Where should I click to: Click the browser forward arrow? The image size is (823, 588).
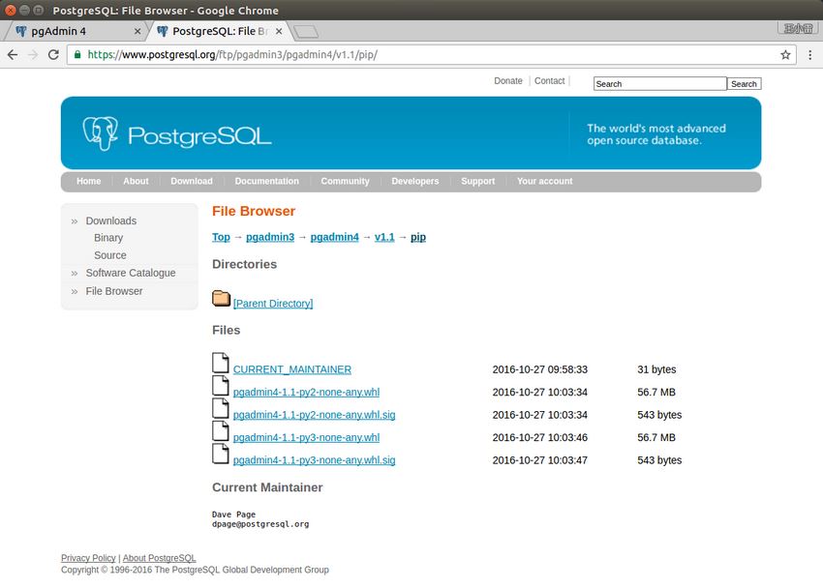tap(33, 54)
